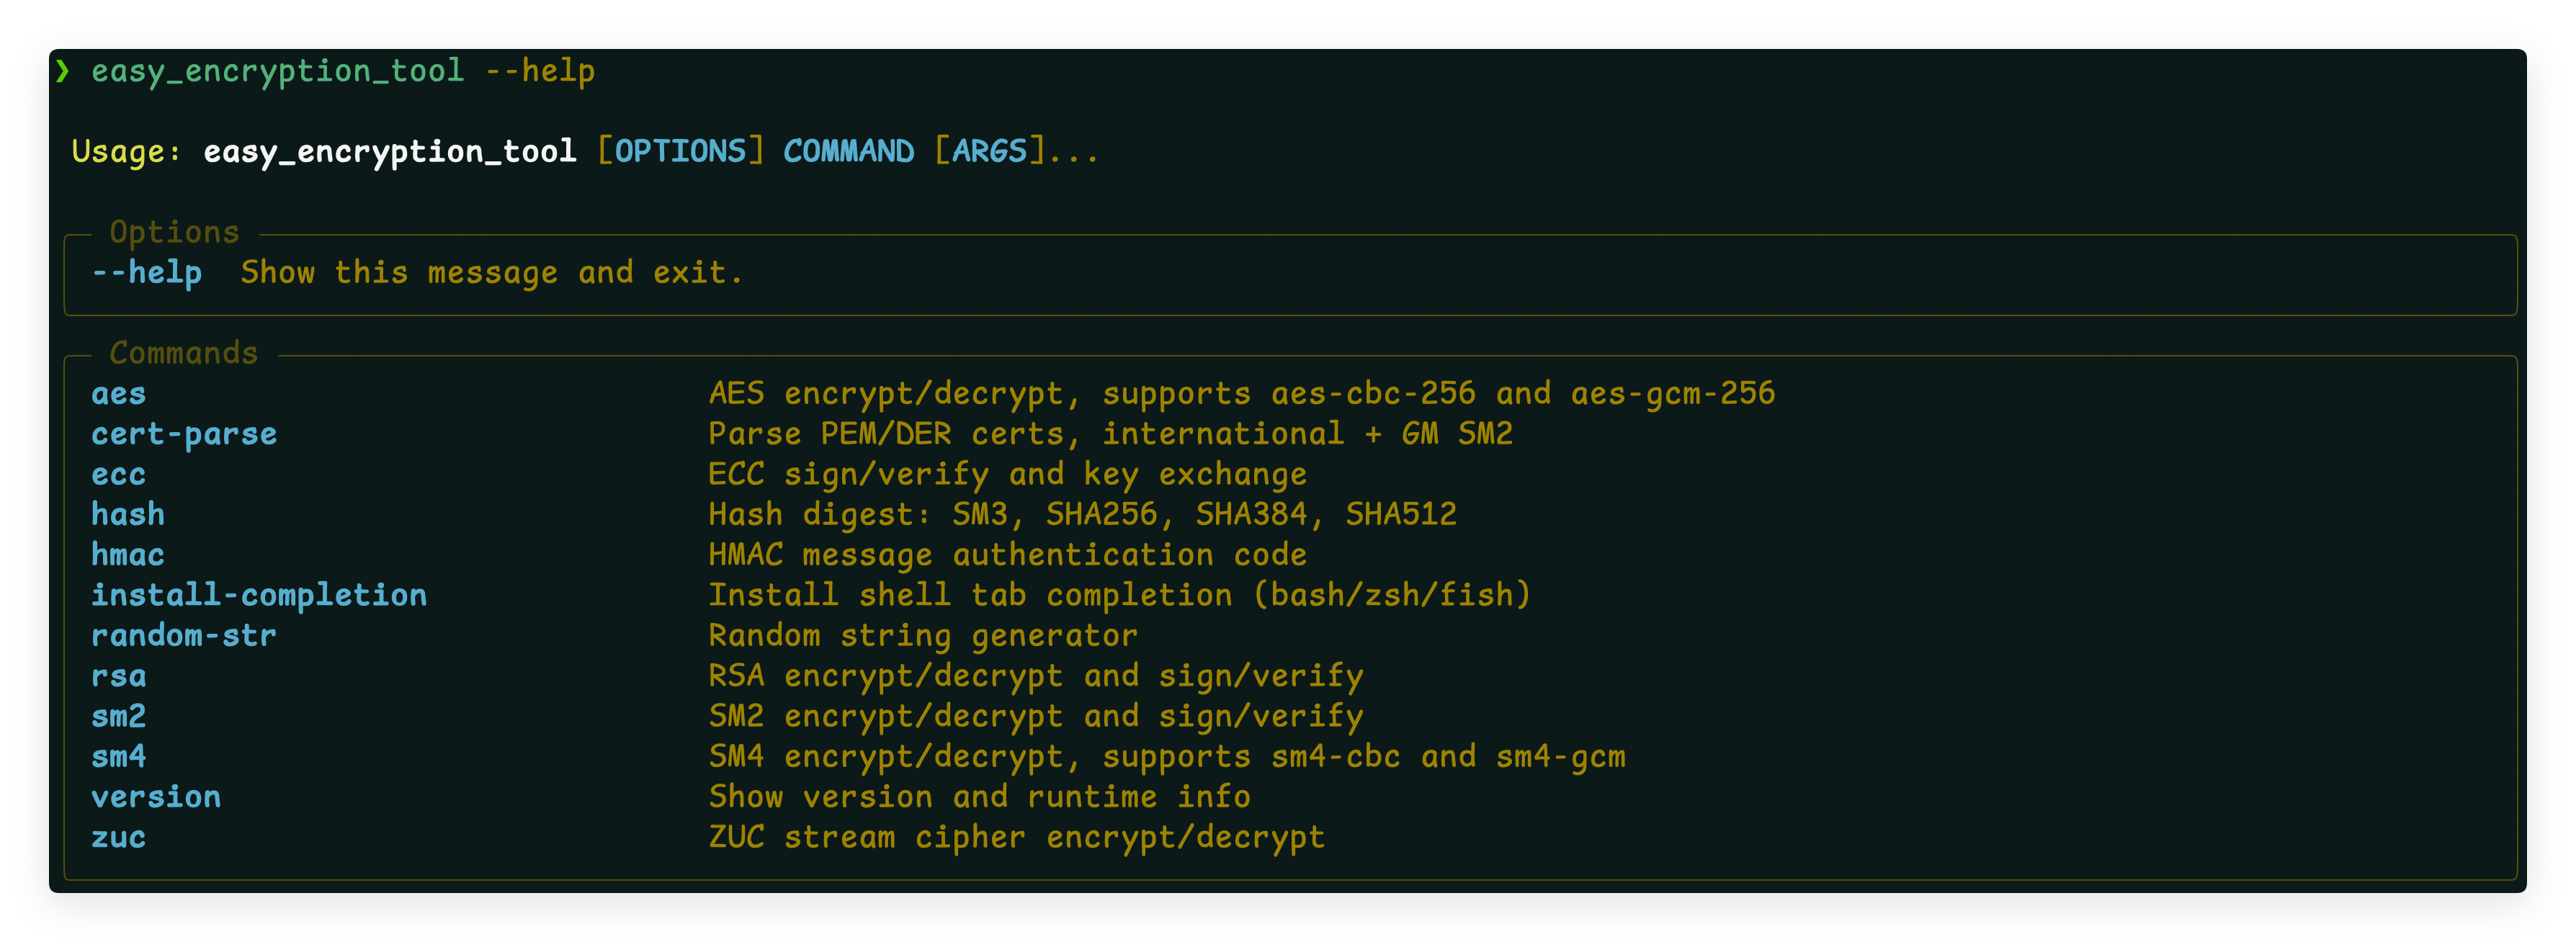Click the [OPTIONS] placeholder in usage line
The width and height of the screenshot is (2576, 942).
click(680, 152)
